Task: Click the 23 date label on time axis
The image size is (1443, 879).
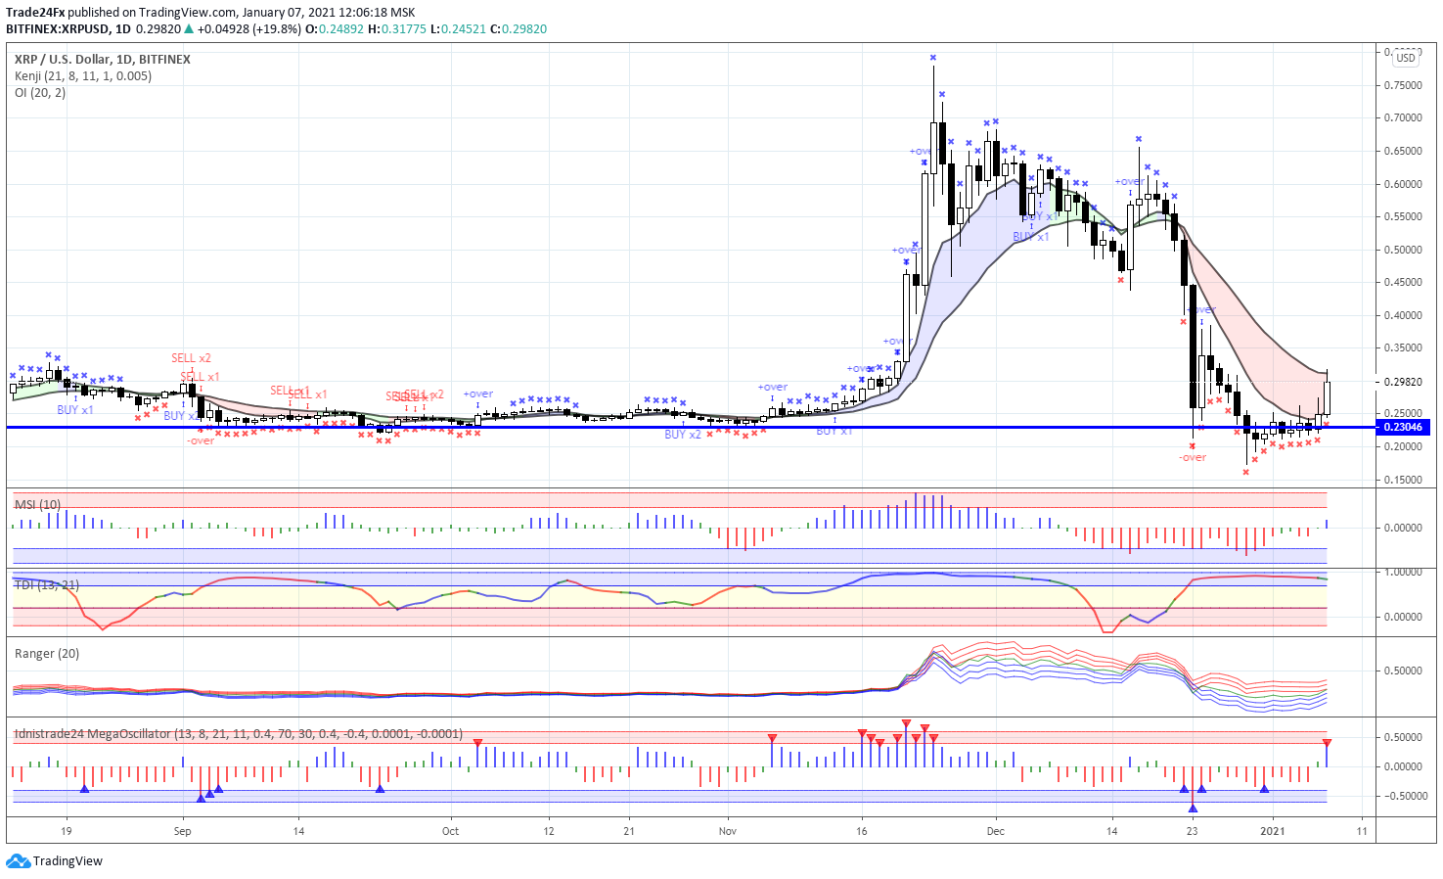Action: point(1192,831)
